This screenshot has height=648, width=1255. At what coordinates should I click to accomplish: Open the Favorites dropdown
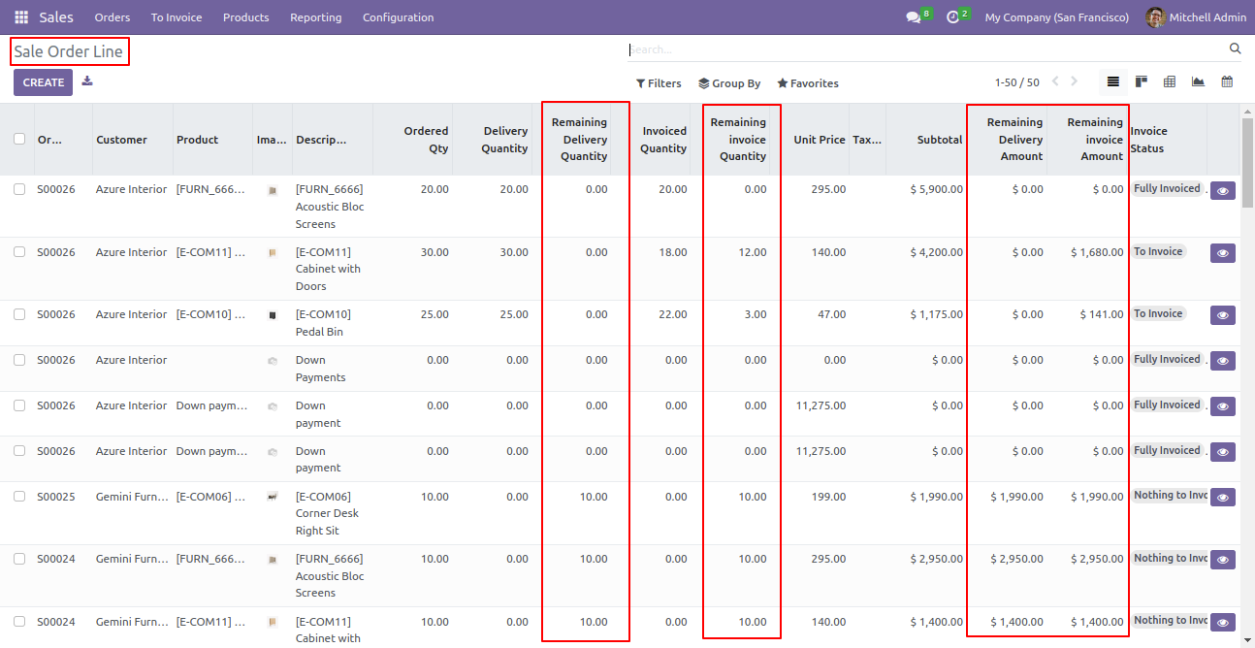tap(808, 83)
